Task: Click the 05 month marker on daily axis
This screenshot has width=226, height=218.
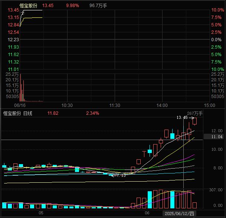Action: click(x=41, y=213)
